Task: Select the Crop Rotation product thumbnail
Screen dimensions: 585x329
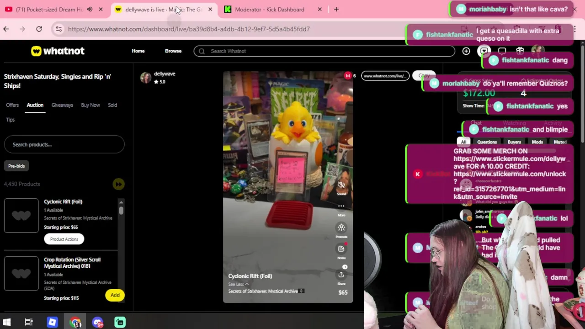Action: click(21, 273)
